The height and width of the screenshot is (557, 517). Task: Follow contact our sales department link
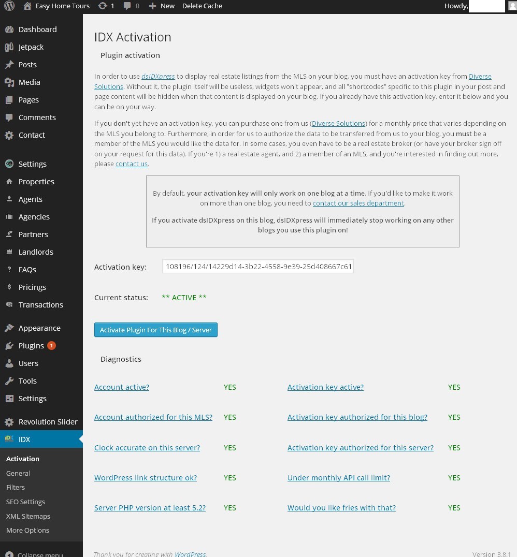358,203
